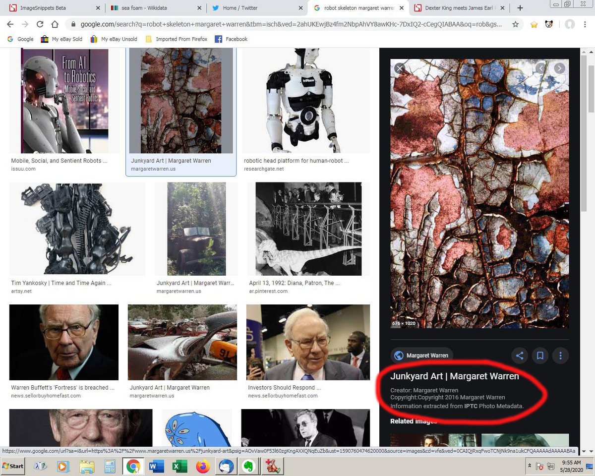Click the star to bookmark this page

(516, 24)
